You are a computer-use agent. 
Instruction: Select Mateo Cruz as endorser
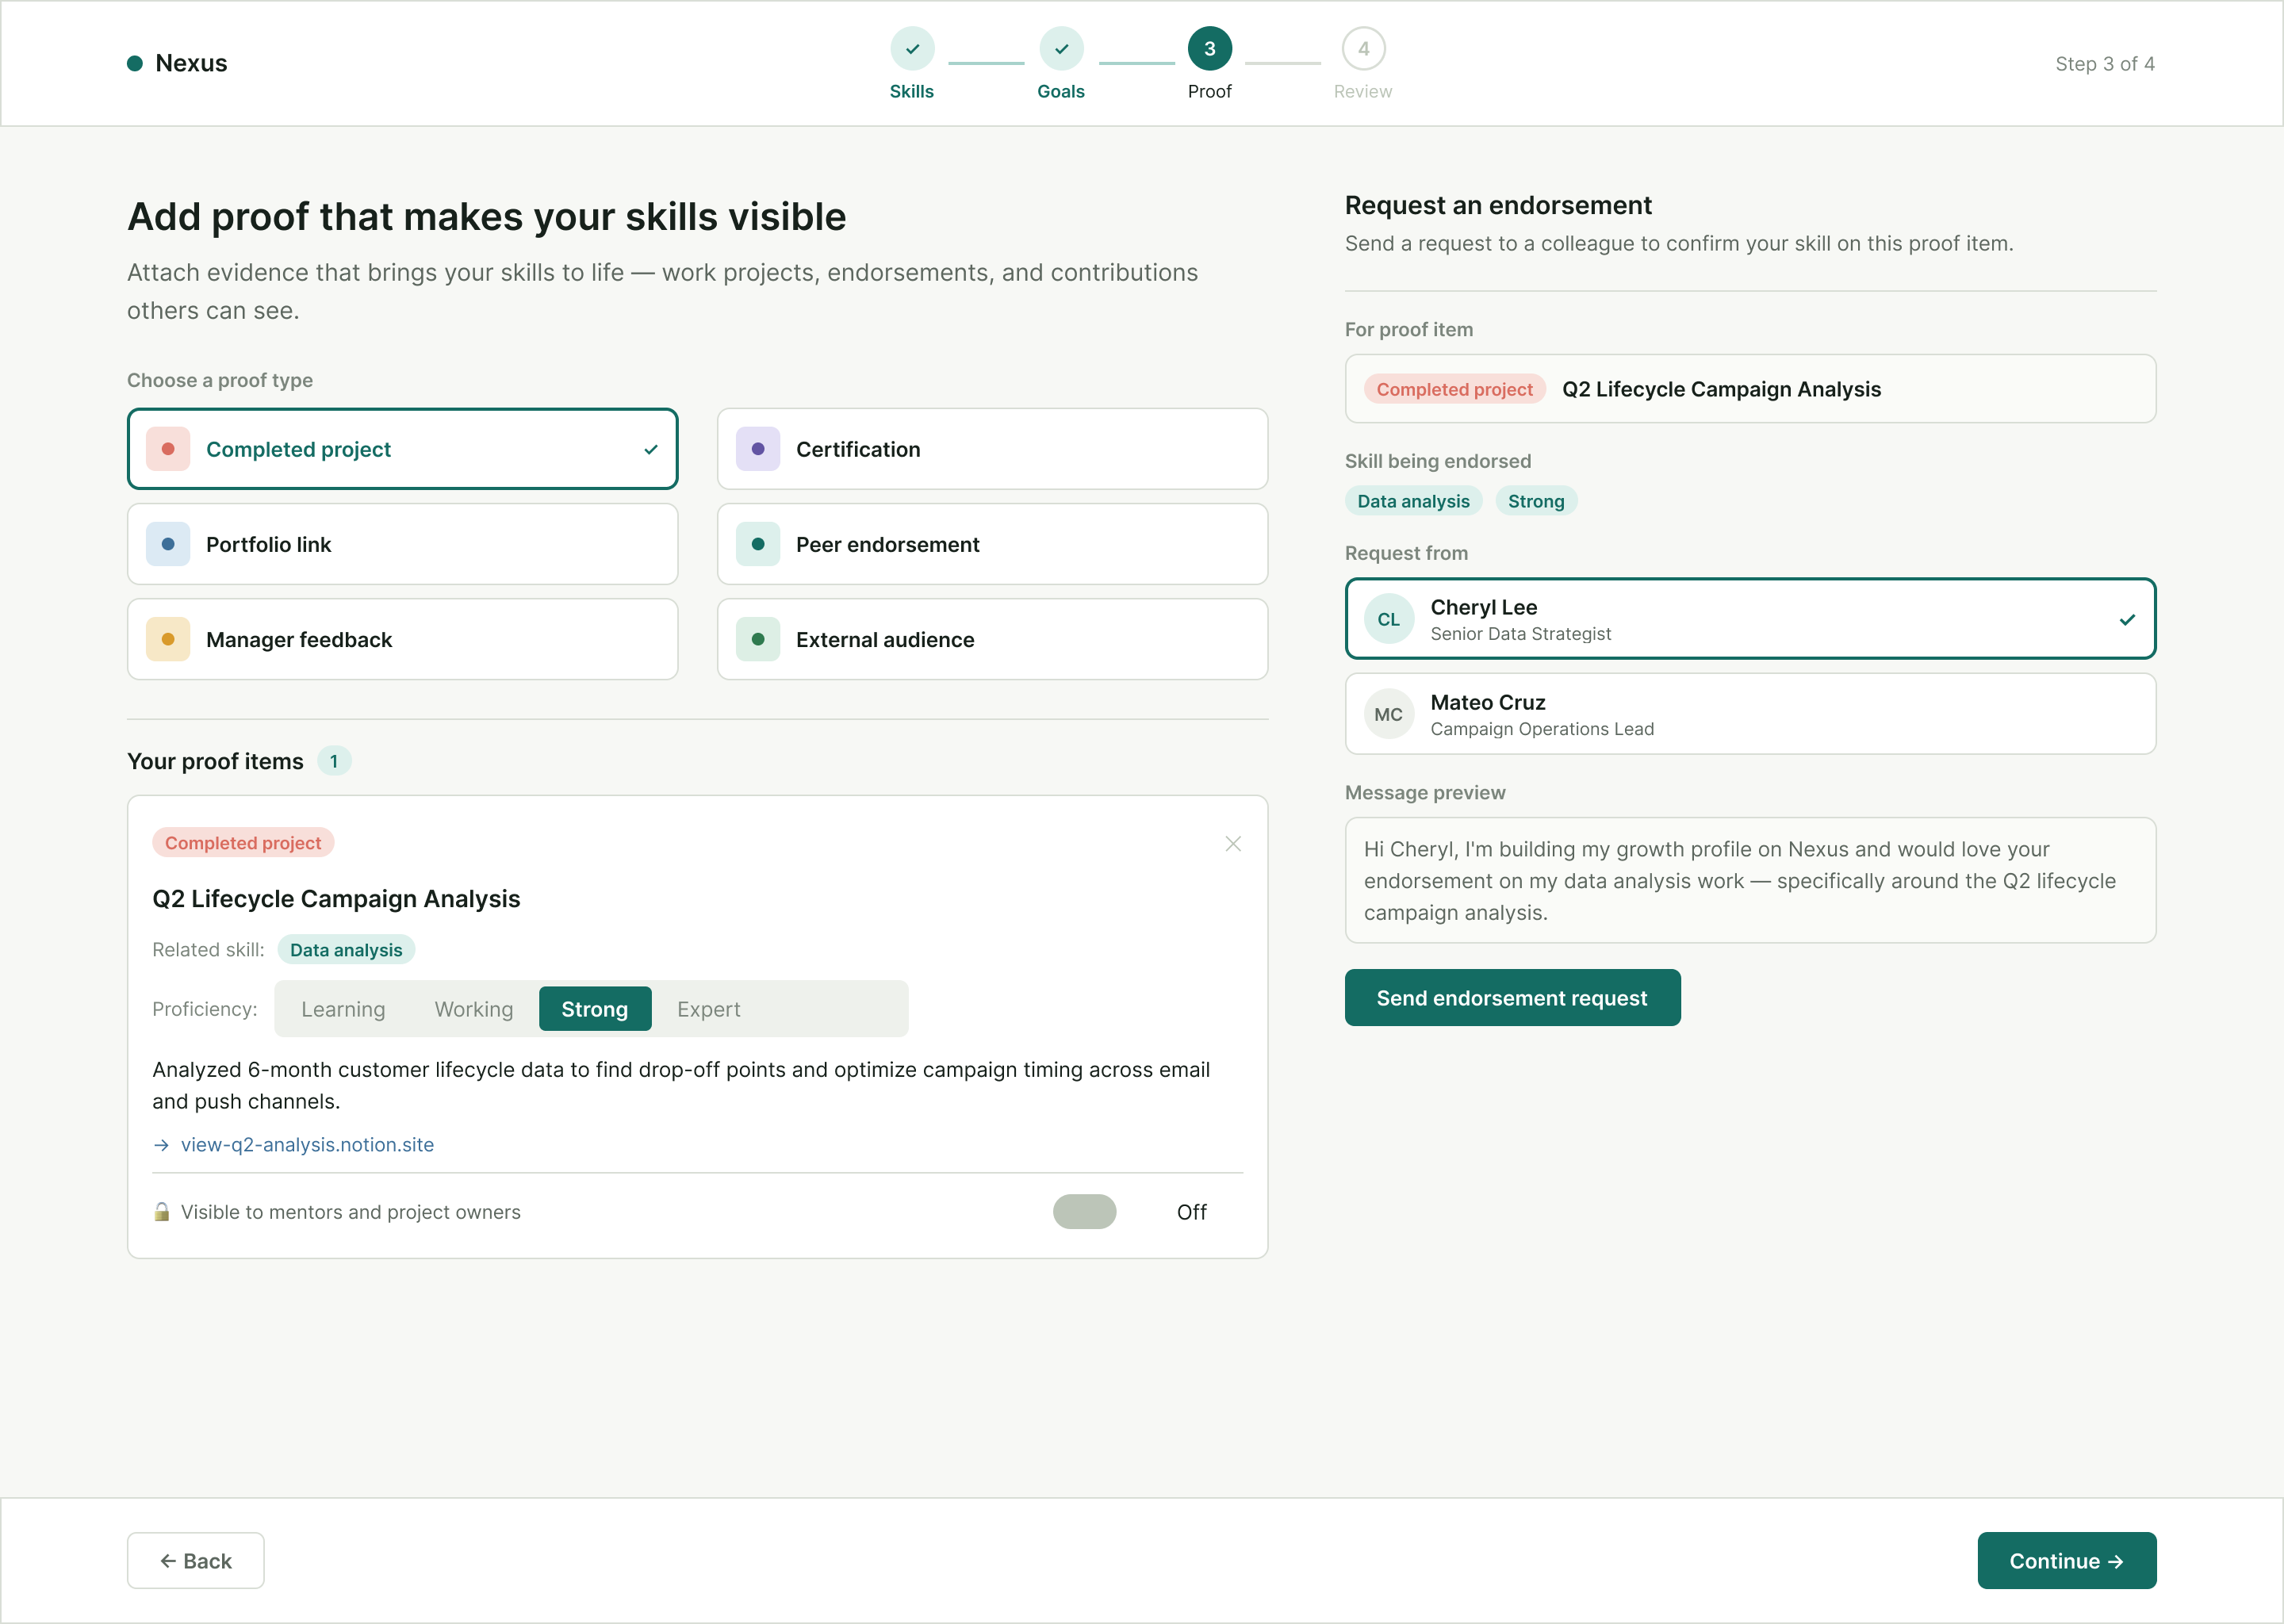pos(1750,714)
